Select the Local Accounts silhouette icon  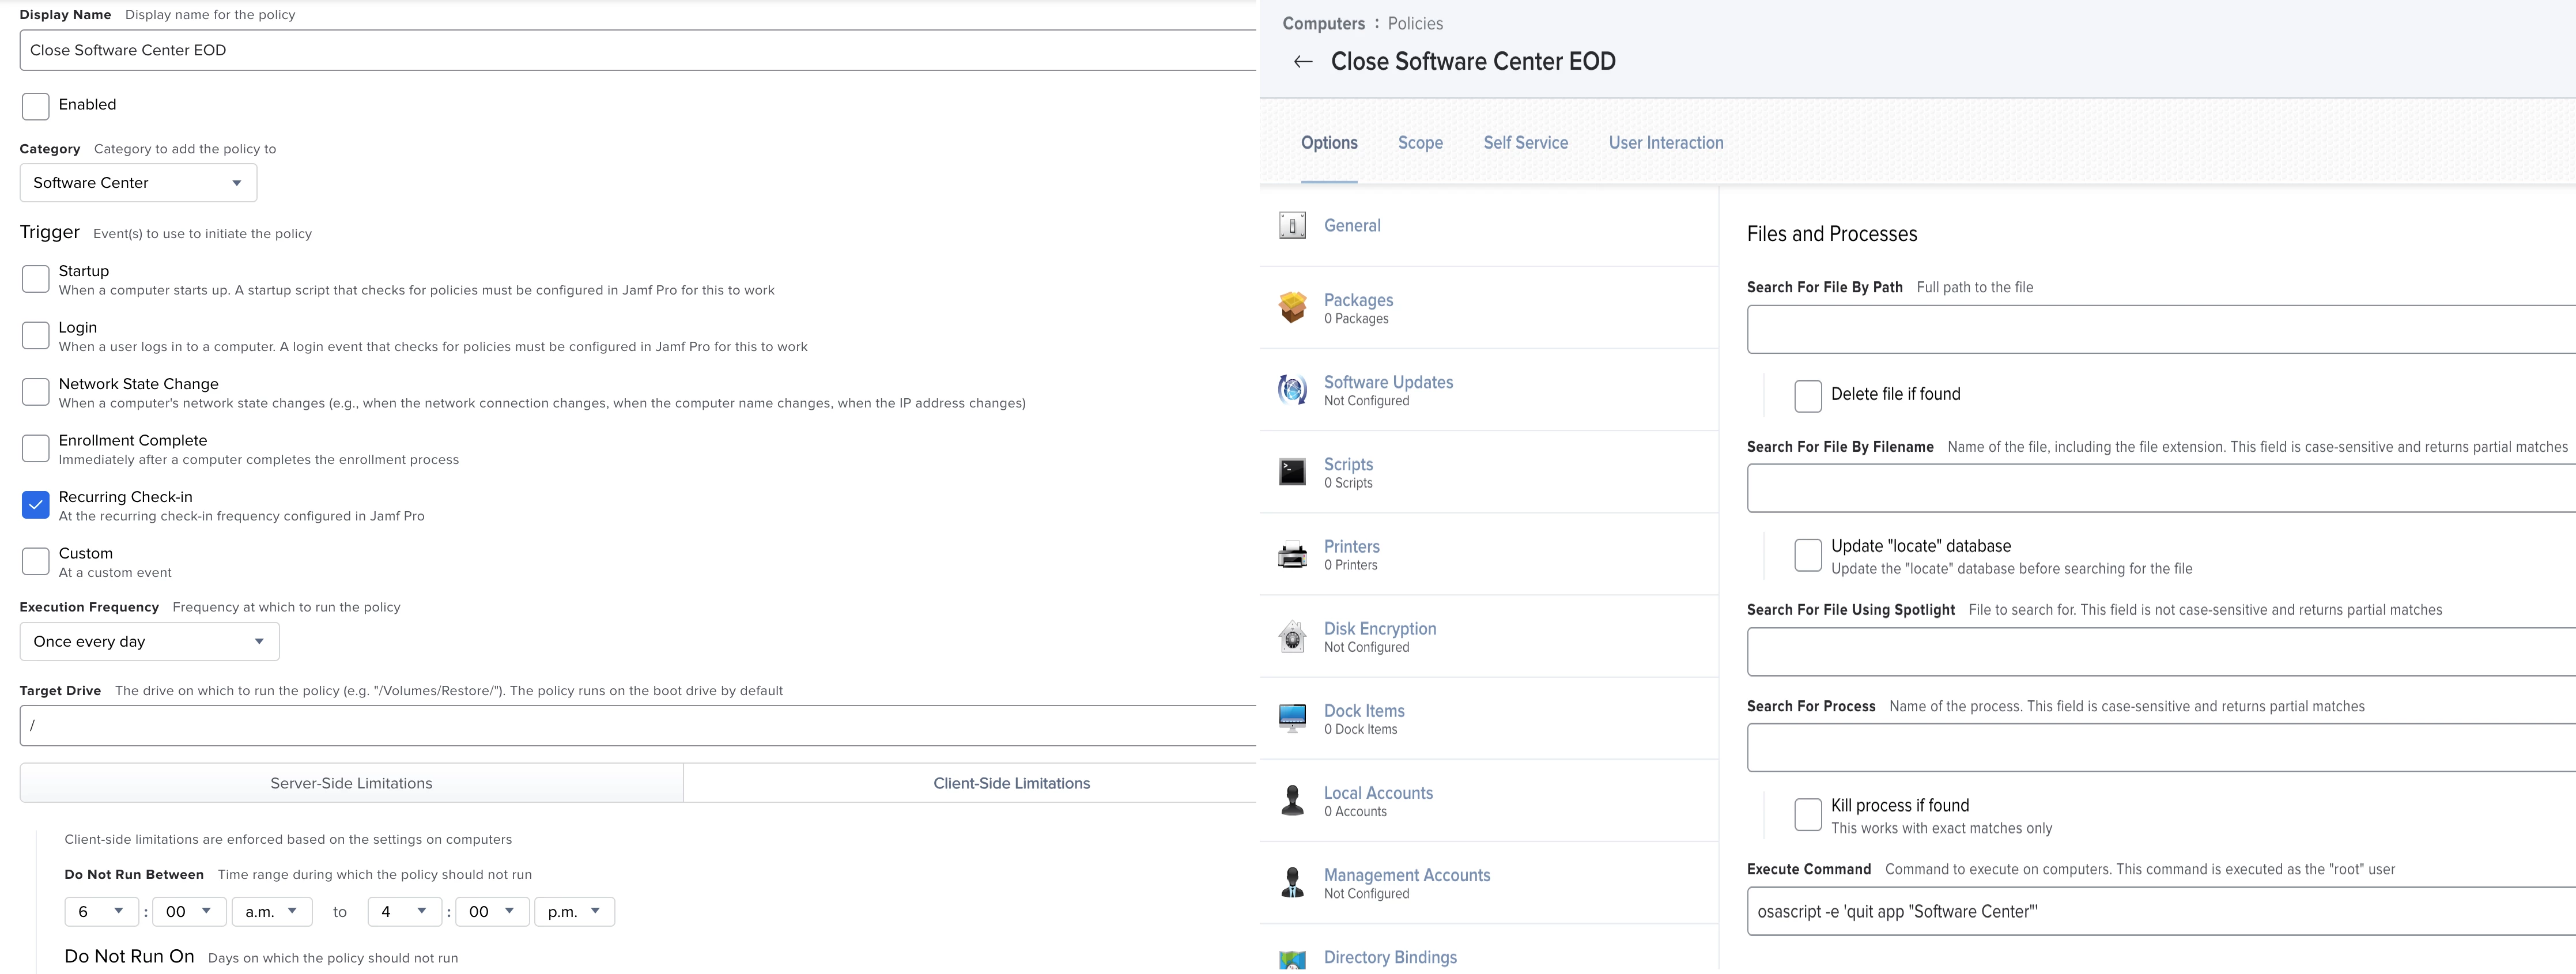tap(1292, 800)
